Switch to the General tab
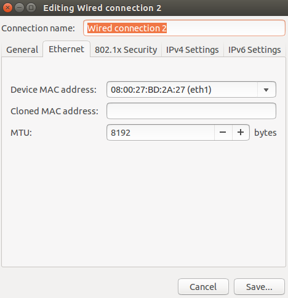288x298 pixels. [22, 50]
